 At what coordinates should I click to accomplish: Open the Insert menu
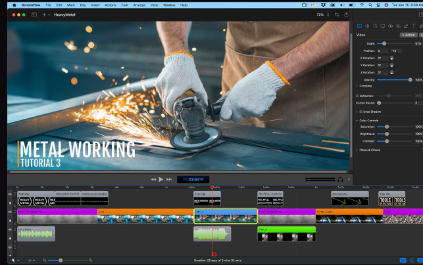95,5
